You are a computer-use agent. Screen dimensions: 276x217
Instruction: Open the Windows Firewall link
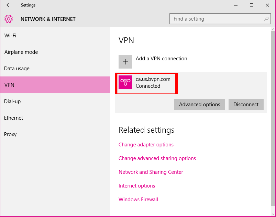(138, 200)
